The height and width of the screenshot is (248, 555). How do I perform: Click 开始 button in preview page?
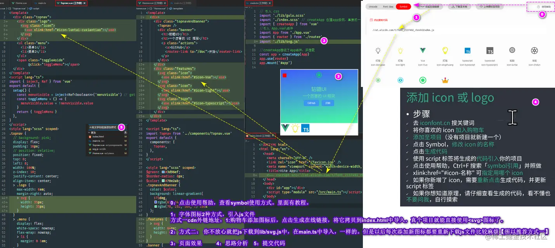[x=328, y=103]
